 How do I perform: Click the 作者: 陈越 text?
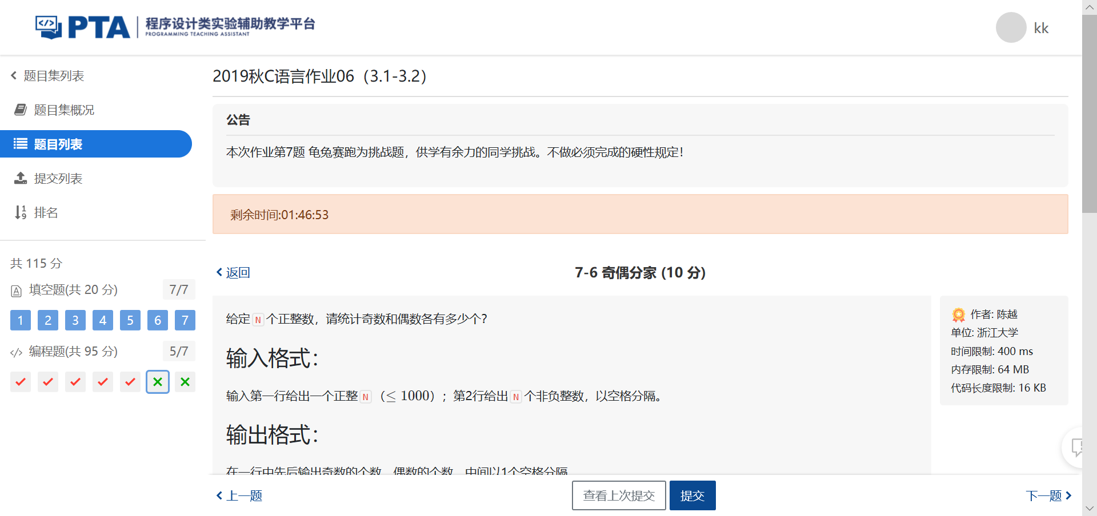(994, 315)
